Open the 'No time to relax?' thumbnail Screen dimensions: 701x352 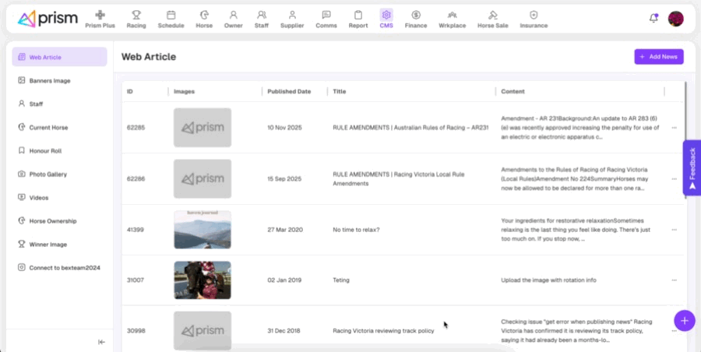click(203, 230)
